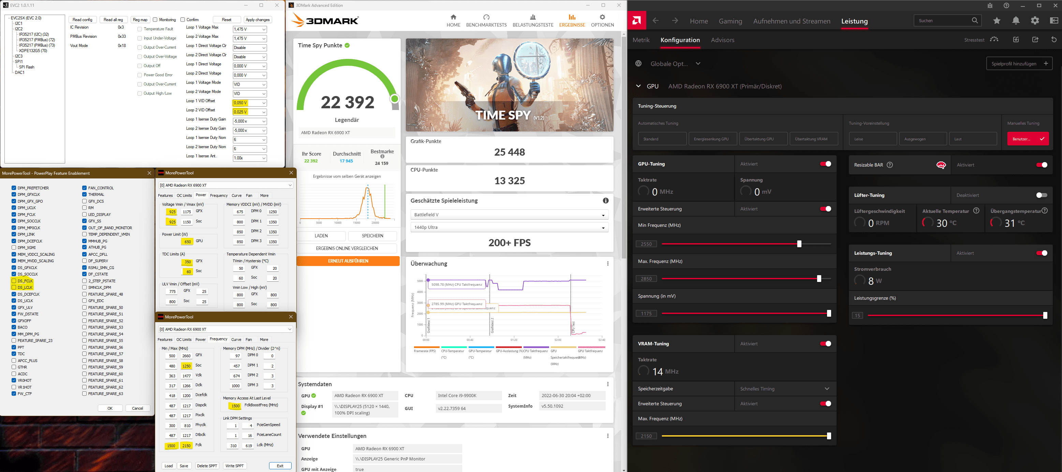Viewport: 1062px width, 472px height.
Task: Open Gaming tab in AMD Software
Action: (x=730, y=21)
